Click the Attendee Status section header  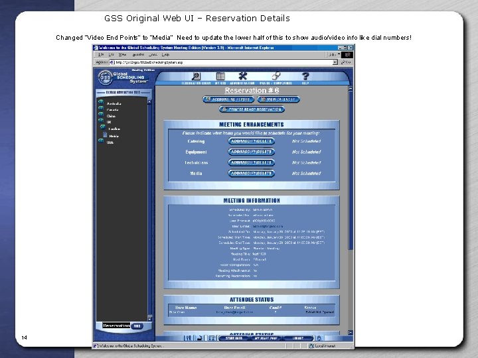tap(252, 300)
